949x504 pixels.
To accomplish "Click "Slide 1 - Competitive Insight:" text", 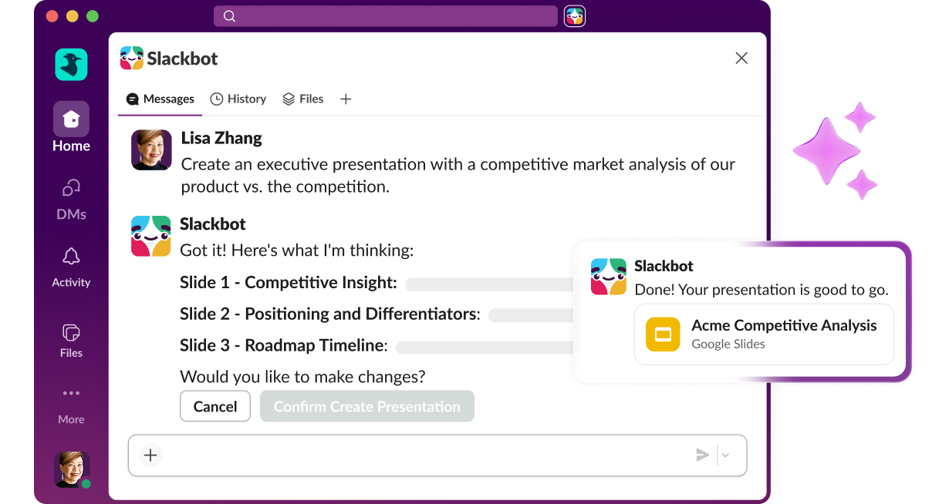I will coord(289,283).
